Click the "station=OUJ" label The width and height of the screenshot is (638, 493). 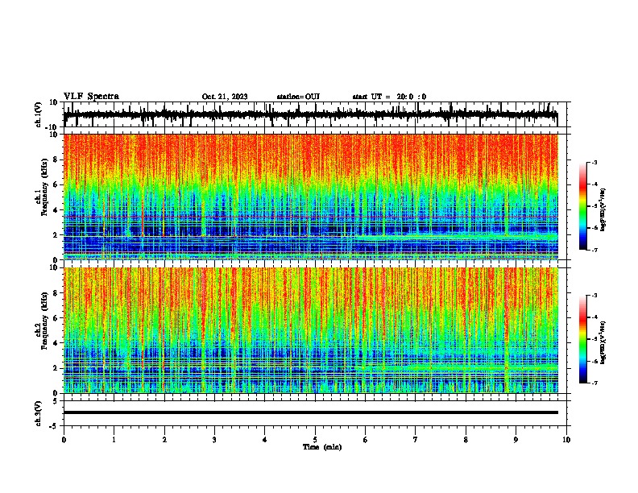tap(298, 97)
